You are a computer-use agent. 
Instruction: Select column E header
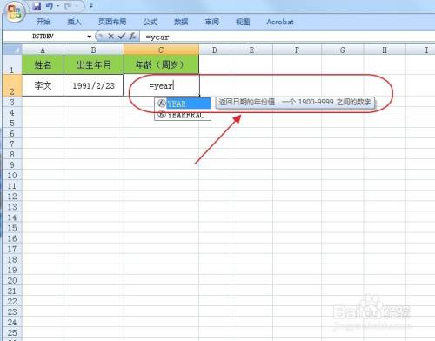pos(251,50)
